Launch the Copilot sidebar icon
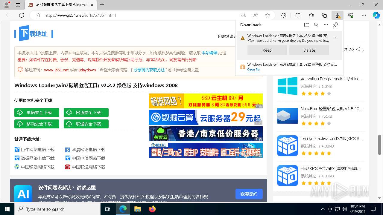Viewport: 383px width, 215px height. [x=376, y=15]
